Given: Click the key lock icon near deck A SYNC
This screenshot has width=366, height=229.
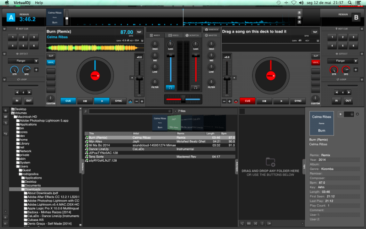Looking at the screenshot, I should click(130, 101).
